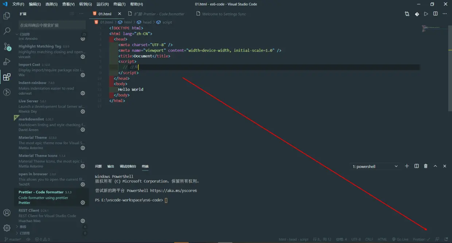Open the Manage gear in activity bar

(7, 228)
